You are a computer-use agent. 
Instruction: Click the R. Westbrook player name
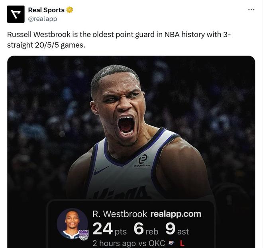(x=120, y=214)
